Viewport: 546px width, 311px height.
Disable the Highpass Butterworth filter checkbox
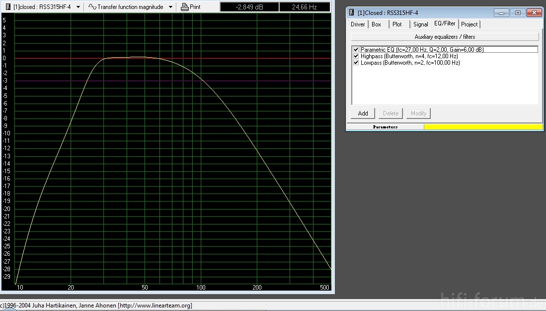point(356,56)
